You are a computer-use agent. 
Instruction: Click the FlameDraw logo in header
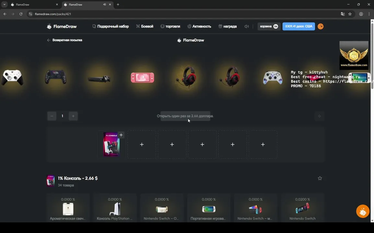(62, 27)
